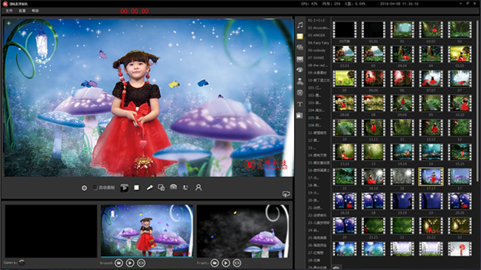Select the thumbnail labeled 19.19
The height and width of the screenshot is (270, 481).
[402, 202]
